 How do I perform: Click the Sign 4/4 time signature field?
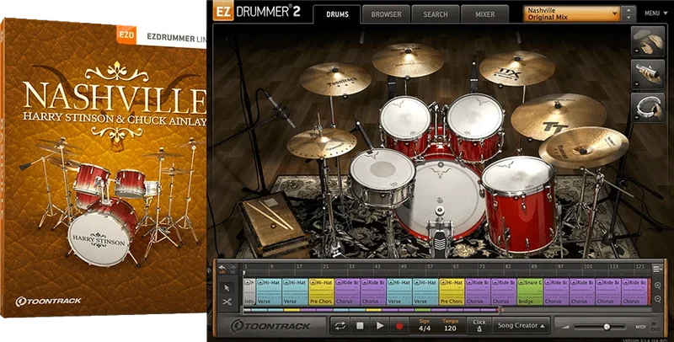tap(425, 326)
